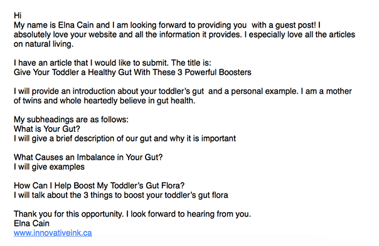Click the name 'Elna Cain' in the intro sentence
Image resolution: width=379 pixels, height=246 pixels.
pyautogui.click(x=76, y=25)
